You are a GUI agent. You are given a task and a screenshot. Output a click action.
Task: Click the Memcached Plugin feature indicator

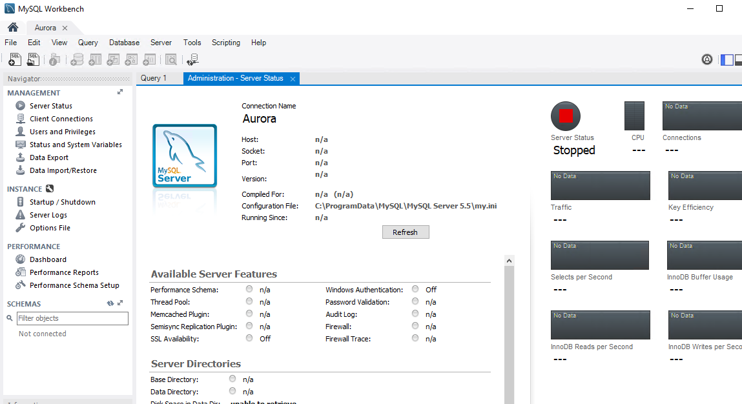[249, 313]
